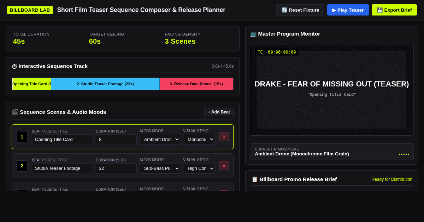Click the scene number 1 badge
424x222 pixels.
22,137
